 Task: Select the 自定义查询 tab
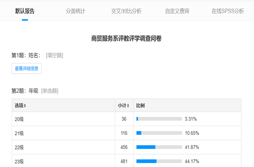click(x=177, y=11)
